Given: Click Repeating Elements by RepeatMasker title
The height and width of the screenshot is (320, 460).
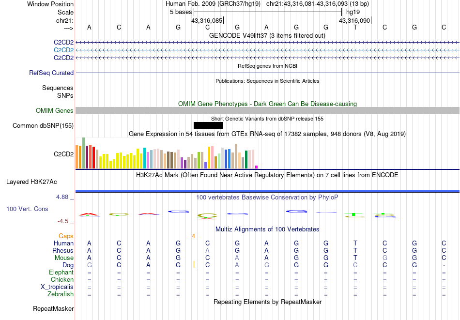Looking at the screenshot, I should (267, 302).
